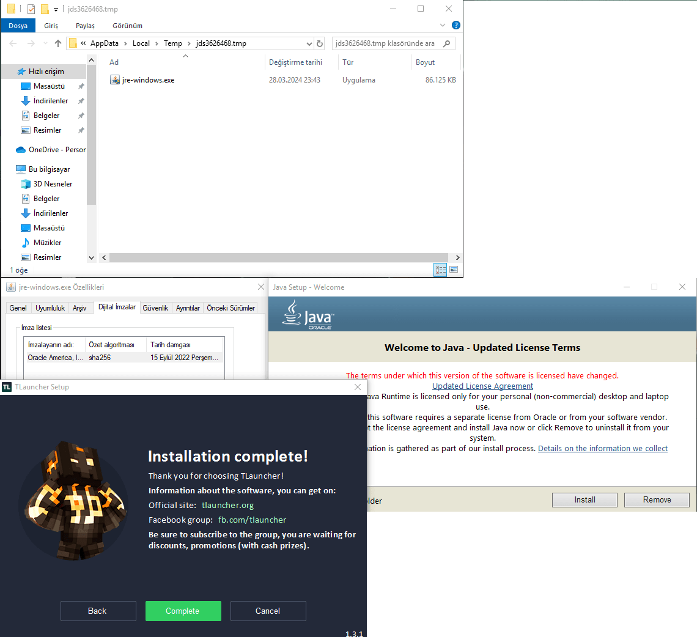Open the Quick Access Toolbar customize dropdown
This screenshot has height=637, width=697.
tap(56, 9)
